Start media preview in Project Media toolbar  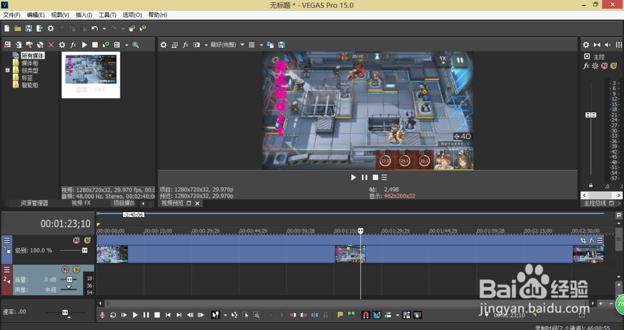tap(84, 45)
